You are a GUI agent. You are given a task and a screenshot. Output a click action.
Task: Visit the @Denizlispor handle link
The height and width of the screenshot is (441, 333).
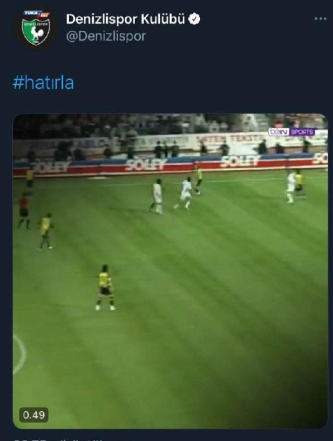[x=106, y=36]
